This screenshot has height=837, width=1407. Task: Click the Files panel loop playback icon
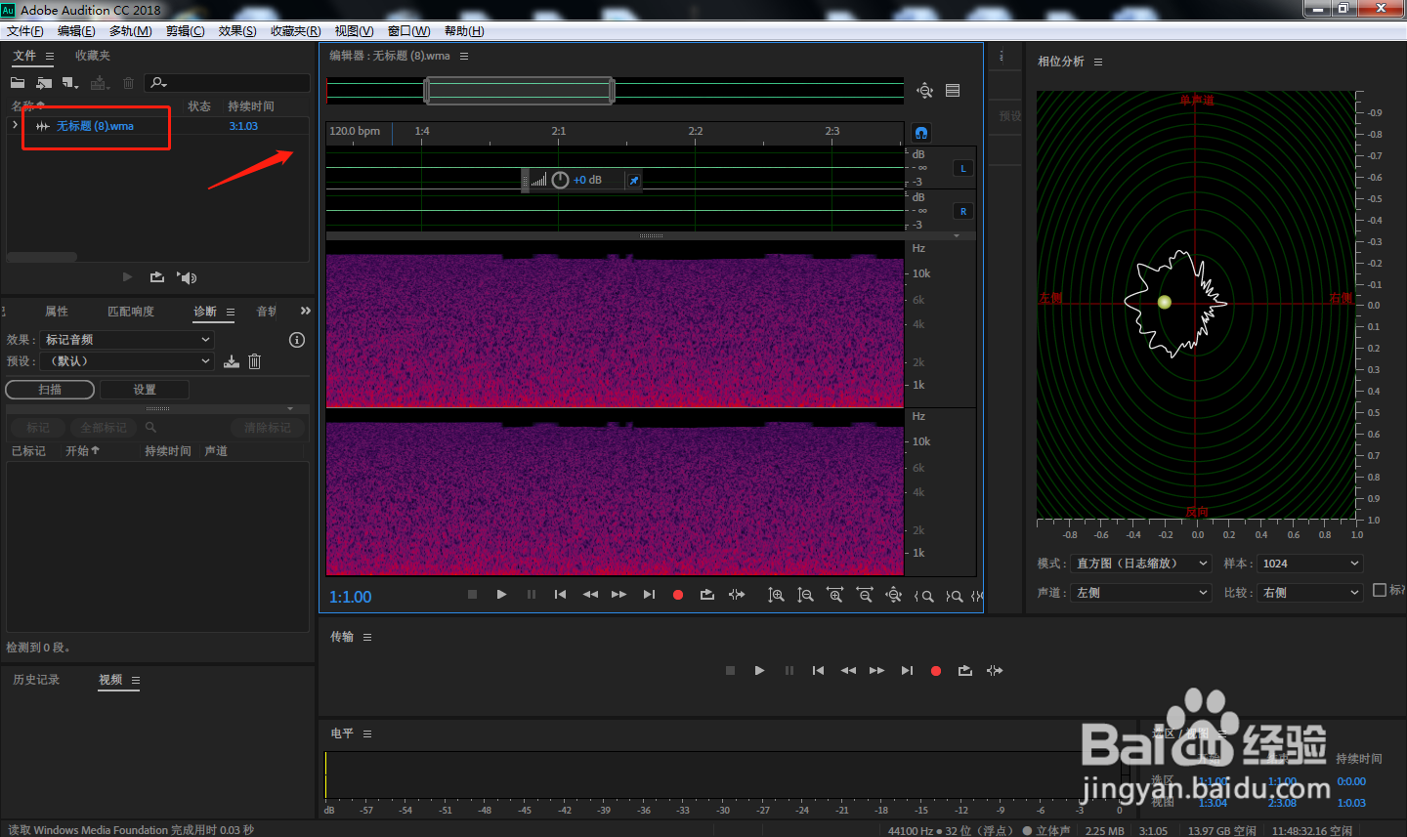[157, 277]
